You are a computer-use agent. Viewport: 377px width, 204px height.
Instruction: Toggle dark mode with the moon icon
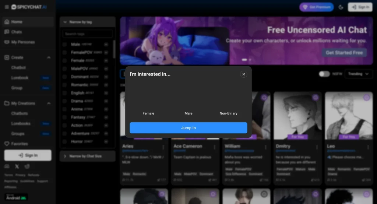[x=341, y=7]
